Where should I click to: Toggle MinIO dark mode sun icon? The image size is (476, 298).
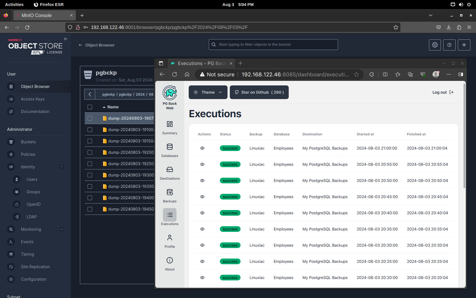464,45
